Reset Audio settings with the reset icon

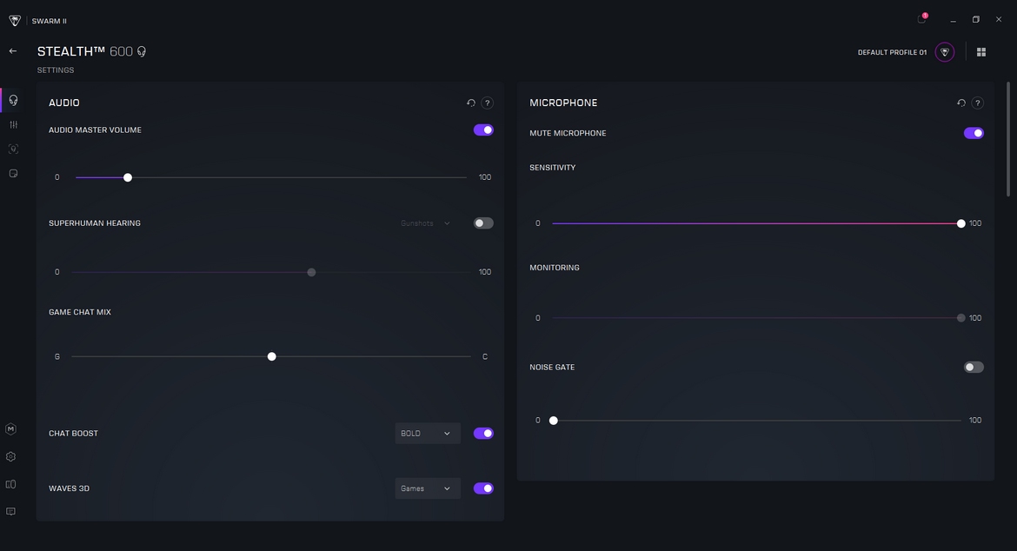471,103
